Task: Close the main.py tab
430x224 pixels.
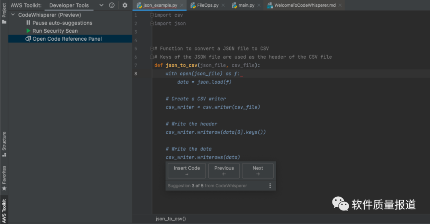Action: coord(259,5)
